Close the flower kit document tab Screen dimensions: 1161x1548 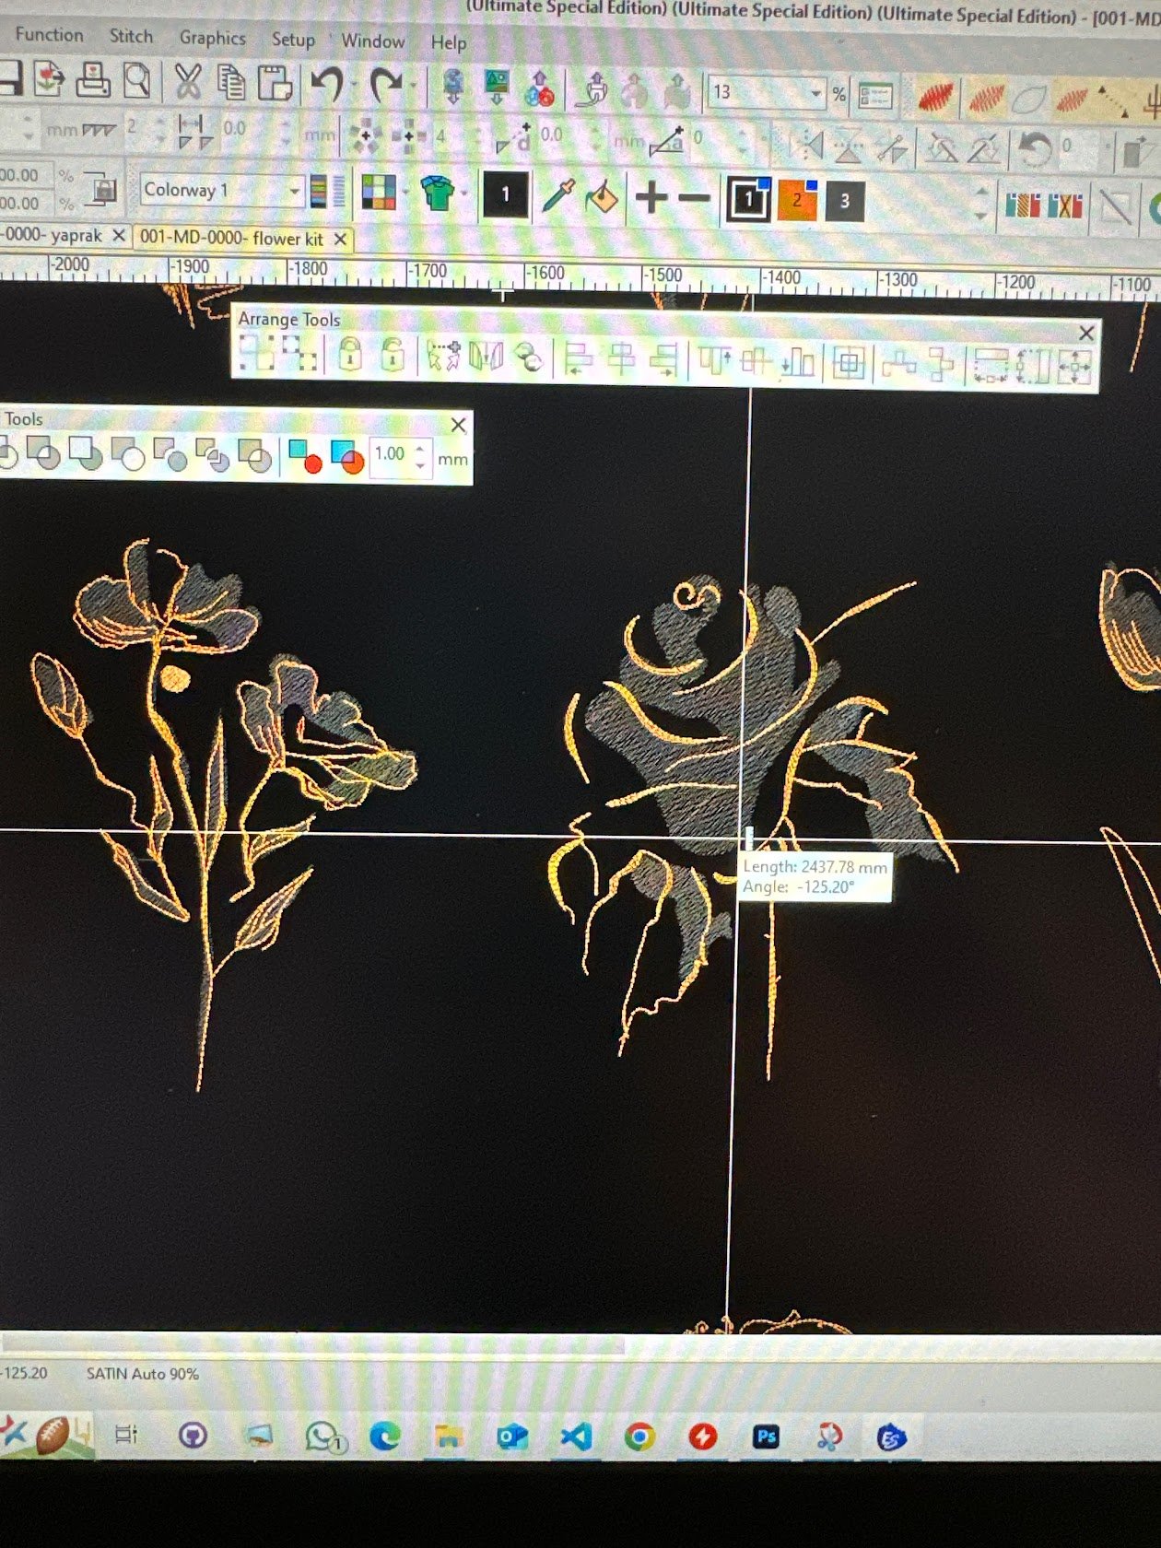point(340,240)
